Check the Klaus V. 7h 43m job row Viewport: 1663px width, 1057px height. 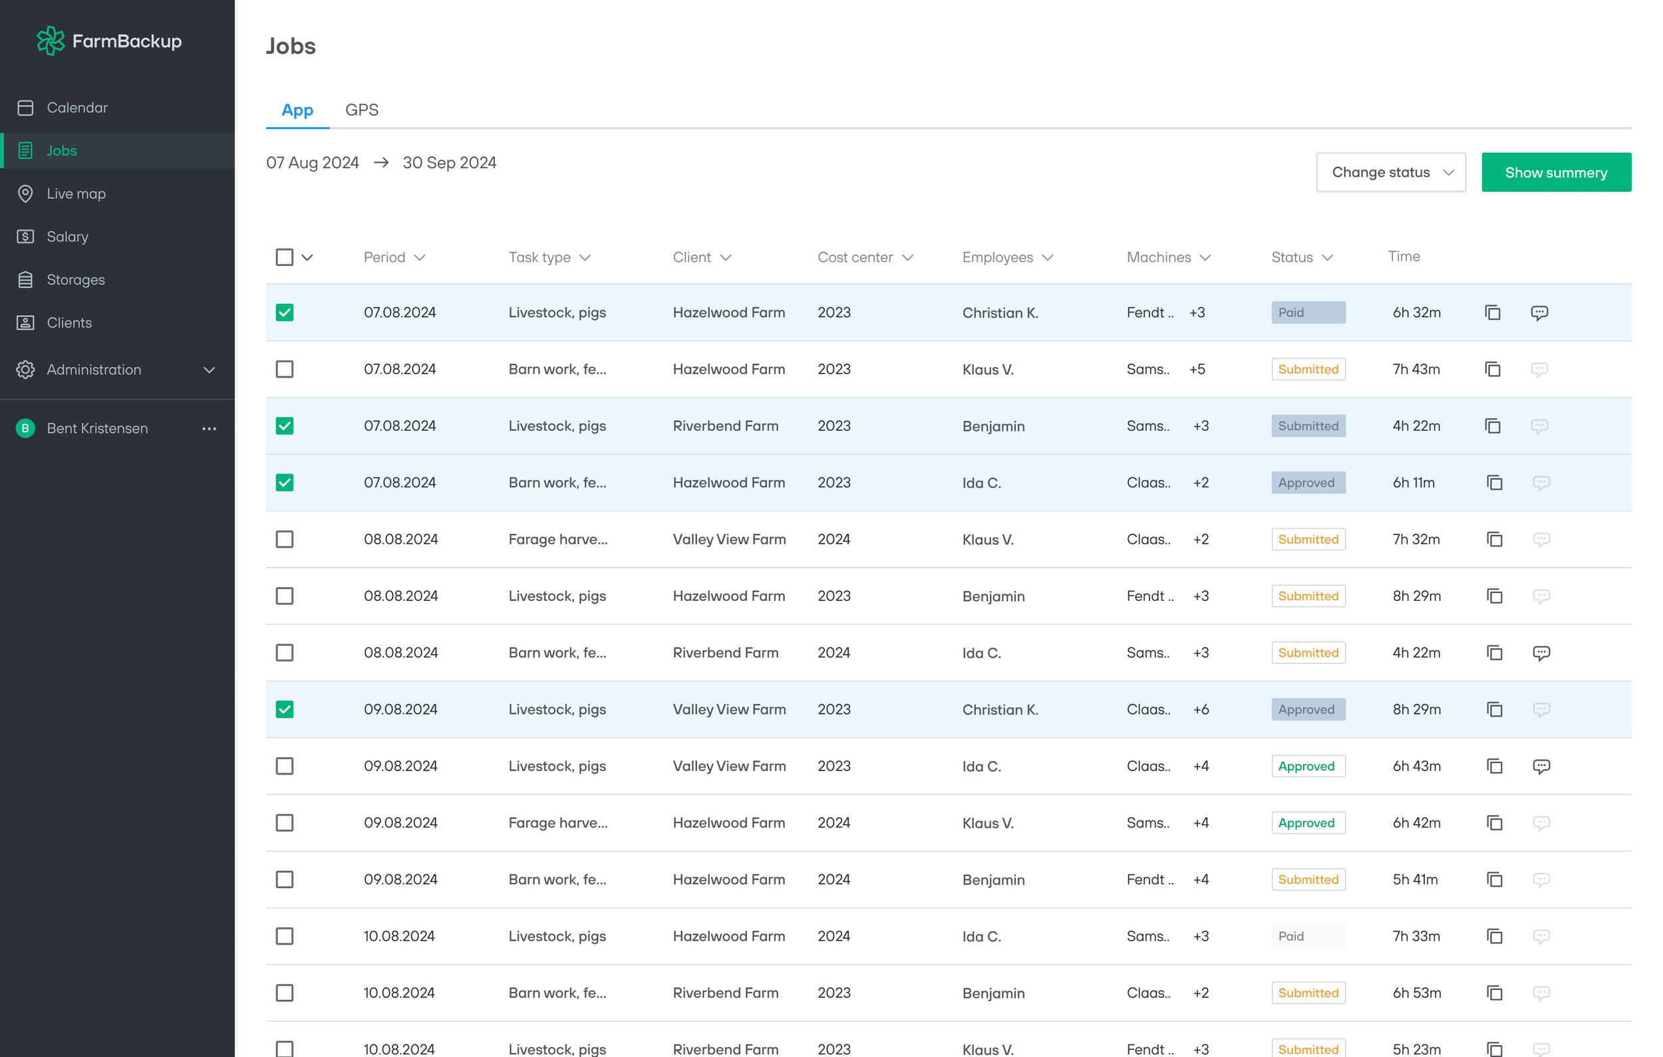coord(285,370)
